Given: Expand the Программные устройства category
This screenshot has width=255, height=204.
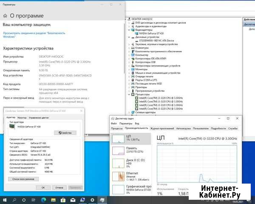Looking at the screenshot, I should coord(129,91).
